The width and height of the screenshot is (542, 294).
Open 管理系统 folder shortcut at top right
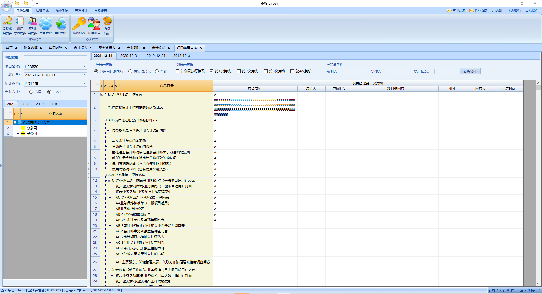click(x=457, y=10)
